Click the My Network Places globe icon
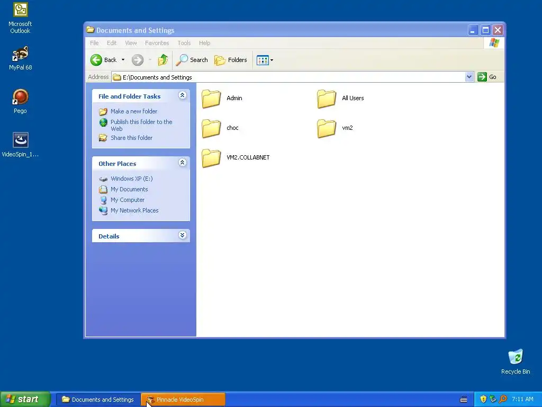This screenshot has width=542, height=407. point(103,210)
